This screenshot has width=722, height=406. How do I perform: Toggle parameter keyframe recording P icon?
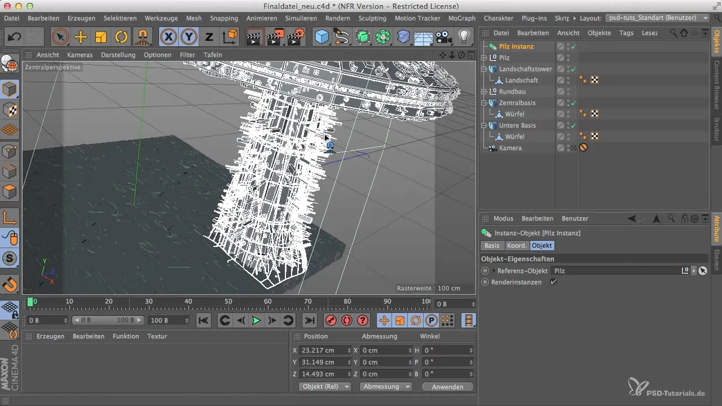pyautogui.click(x=432, y=320)
